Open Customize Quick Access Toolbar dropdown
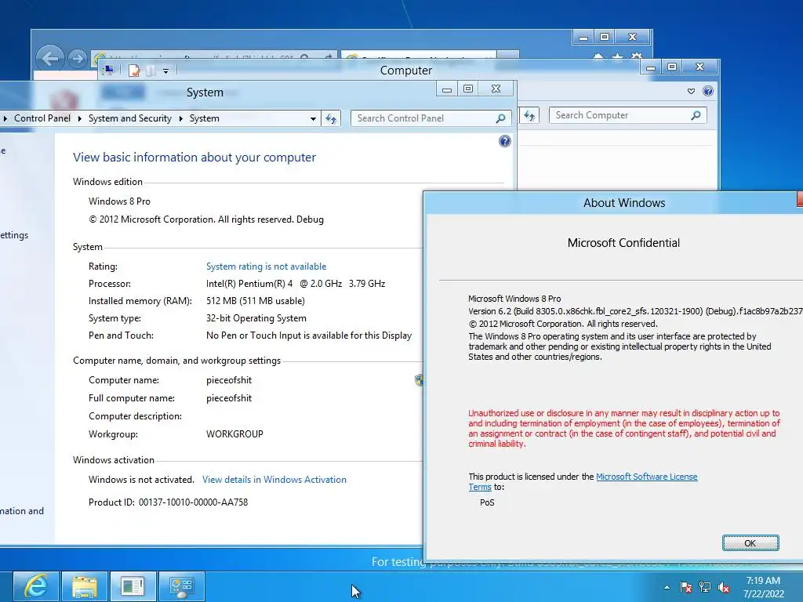 coord(165,71)
